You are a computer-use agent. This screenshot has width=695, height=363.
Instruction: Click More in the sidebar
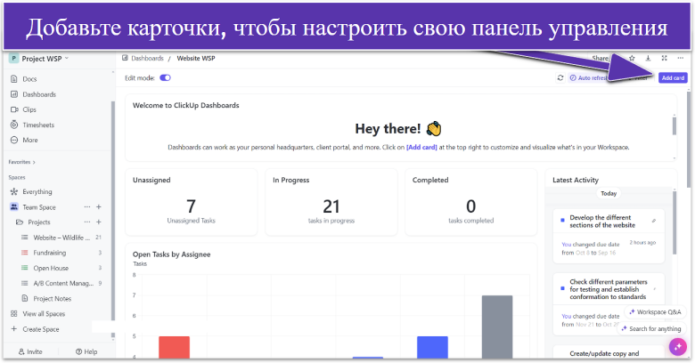30,140
